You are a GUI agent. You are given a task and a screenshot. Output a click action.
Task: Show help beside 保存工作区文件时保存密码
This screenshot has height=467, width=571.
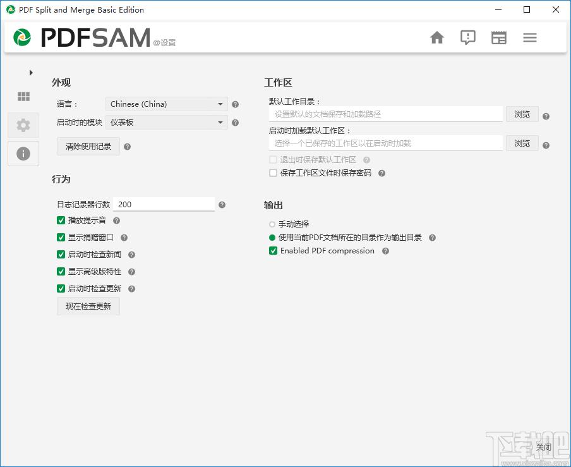click(382, 173)
